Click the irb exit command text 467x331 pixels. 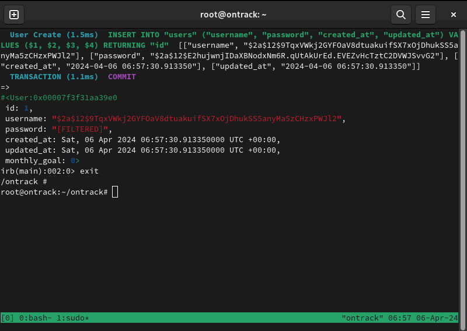[89, 171]
